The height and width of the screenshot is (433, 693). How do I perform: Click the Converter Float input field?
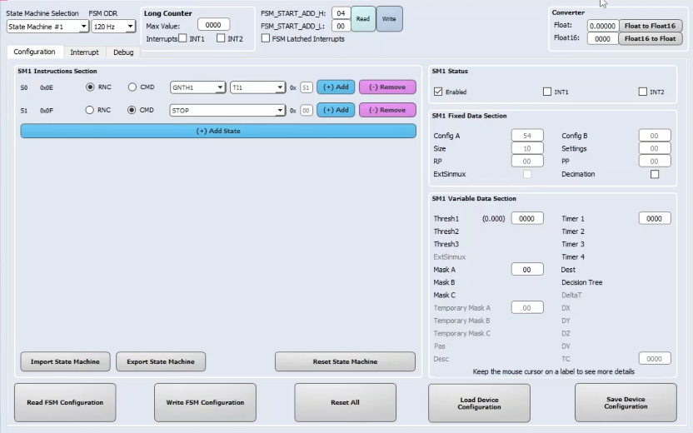603,26
